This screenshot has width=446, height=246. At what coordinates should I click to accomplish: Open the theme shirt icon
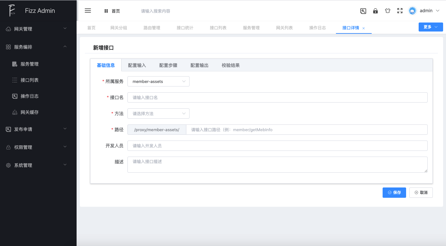point(387,11)
